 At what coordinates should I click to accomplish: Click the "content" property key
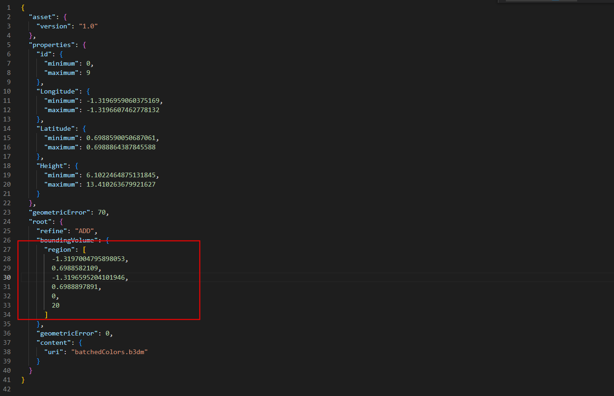(53, 342)
